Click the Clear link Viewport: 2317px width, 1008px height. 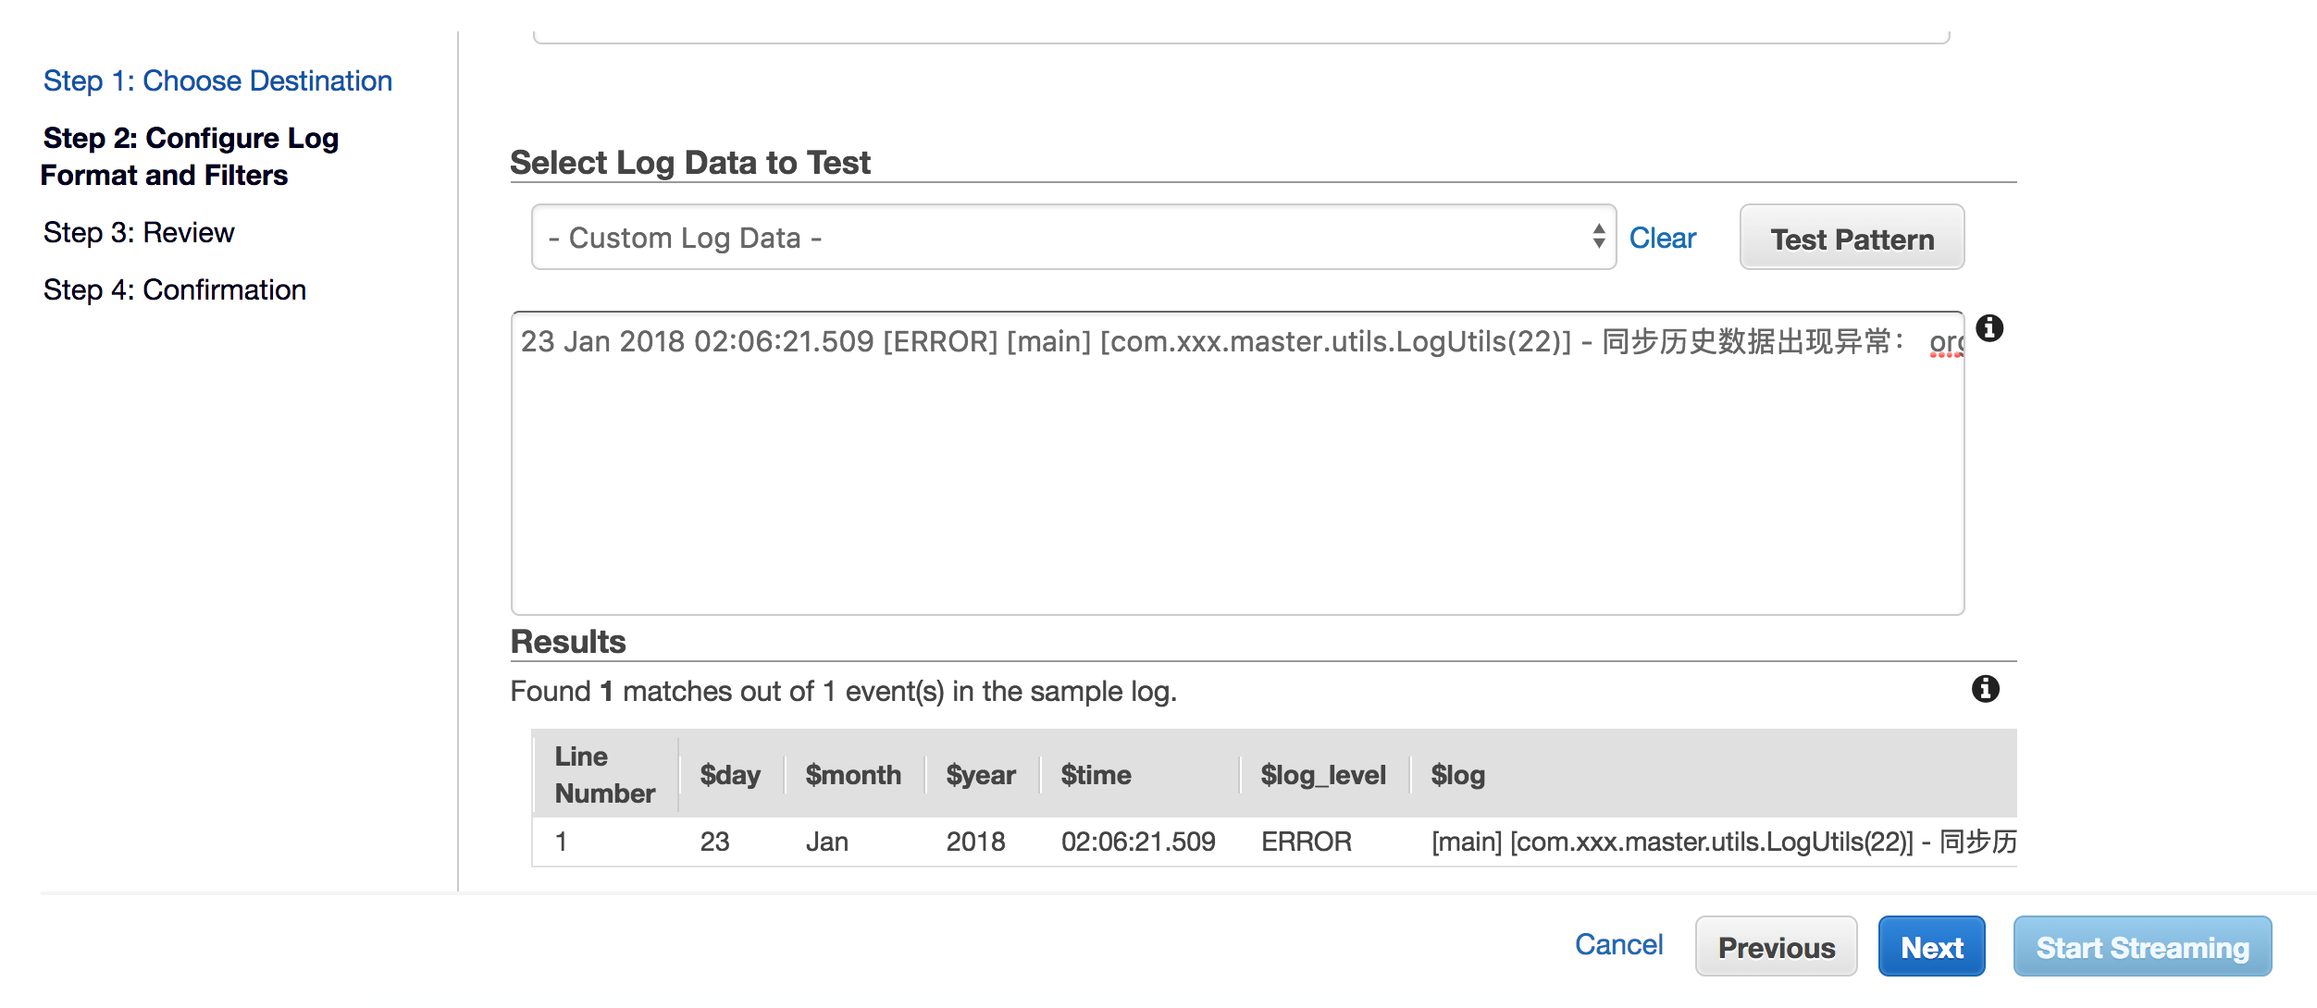tap(1662, 239)
